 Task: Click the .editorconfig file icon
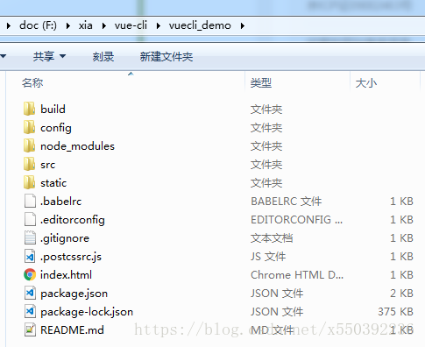[x=30, y=219]
